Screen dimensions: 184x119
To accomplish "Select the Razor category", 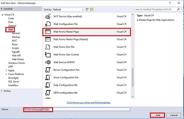I will 15,44.
